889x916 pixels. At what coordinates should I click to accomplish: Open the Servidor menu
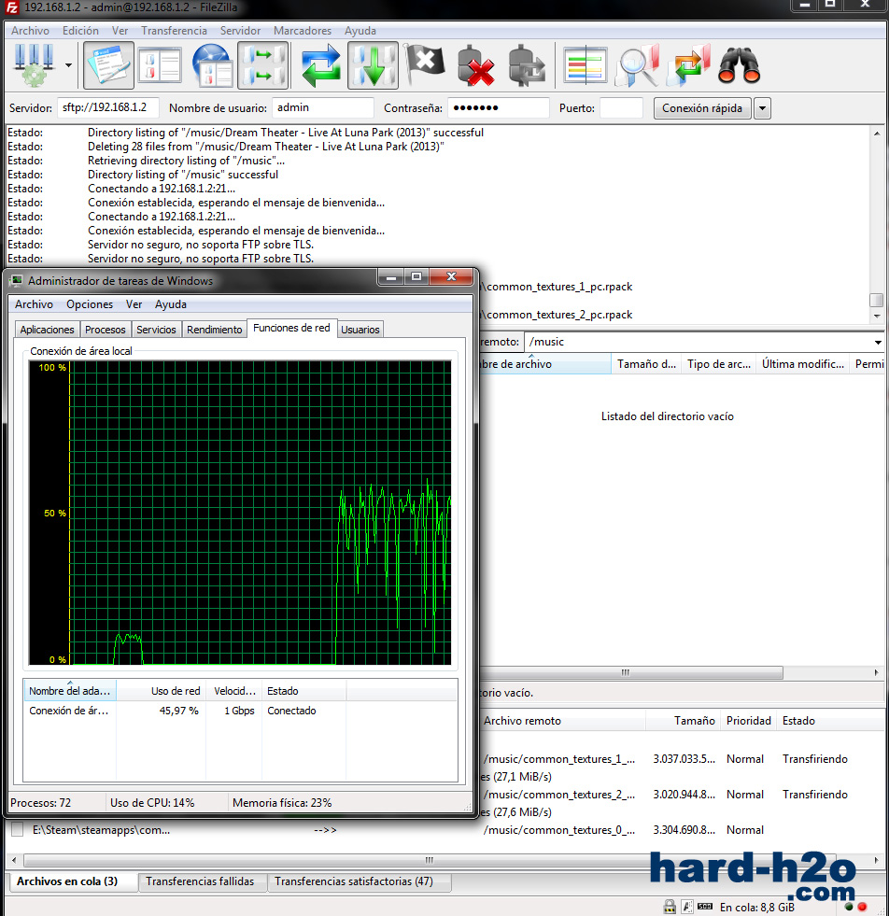(240, 31)
